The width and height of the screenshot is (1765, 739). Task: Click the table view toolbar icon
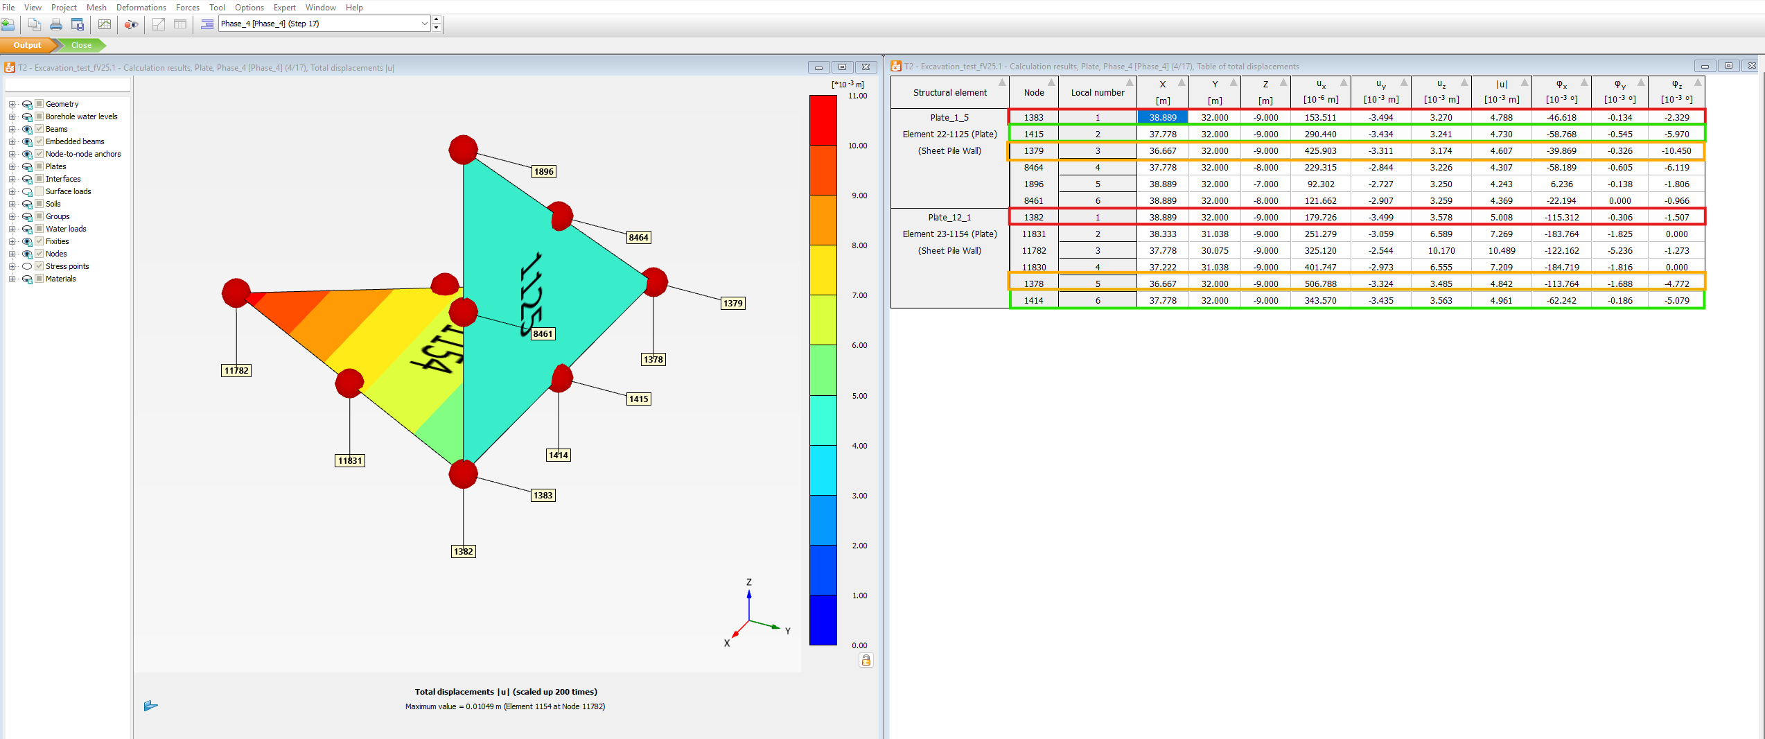coord(180,24)
